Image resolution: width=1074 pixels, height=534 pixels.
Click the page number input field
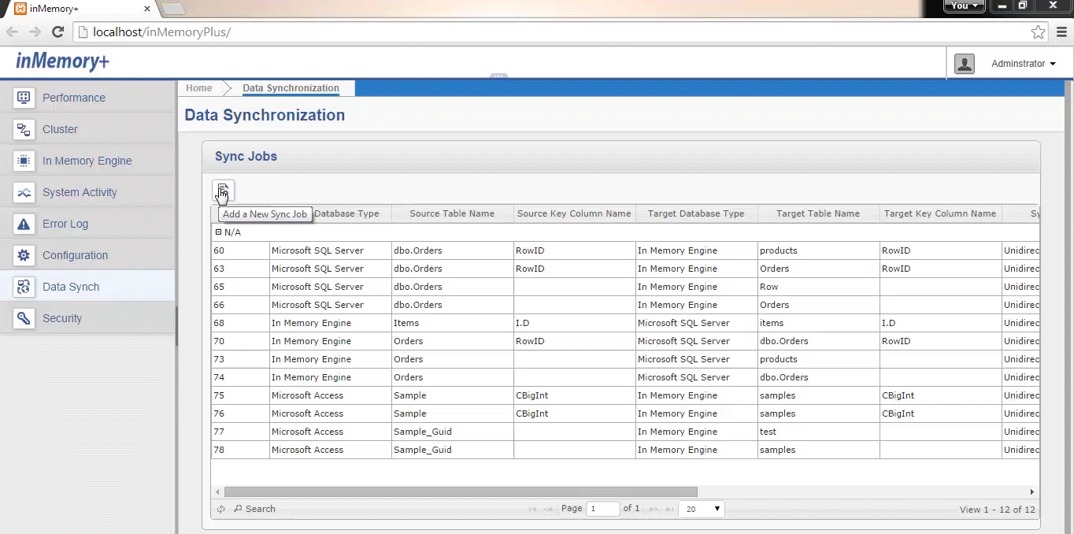coord(604,509)
